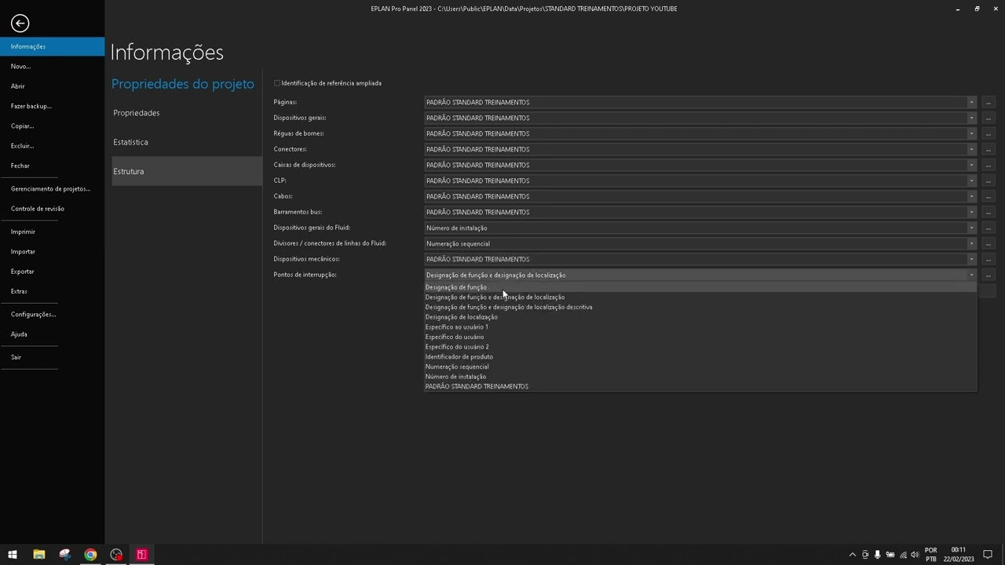Collapse the Pontos de interrupção dropdown
Screen dimensions: 1005x565
971,275
